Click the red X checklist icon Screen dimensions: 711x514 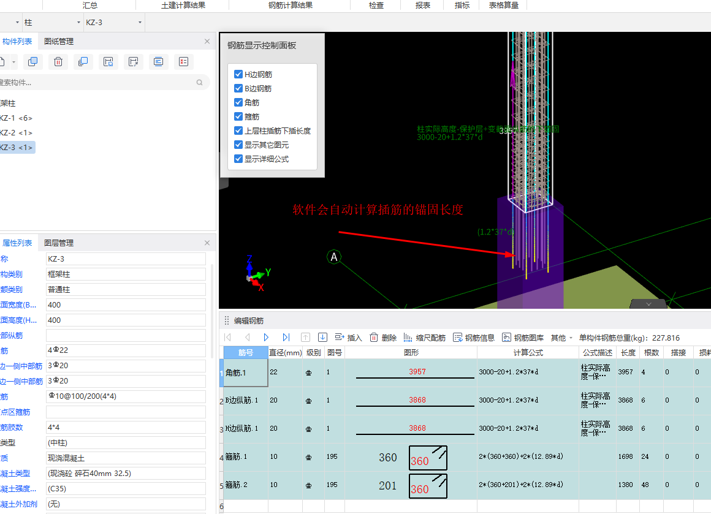[x=184, y=62]
